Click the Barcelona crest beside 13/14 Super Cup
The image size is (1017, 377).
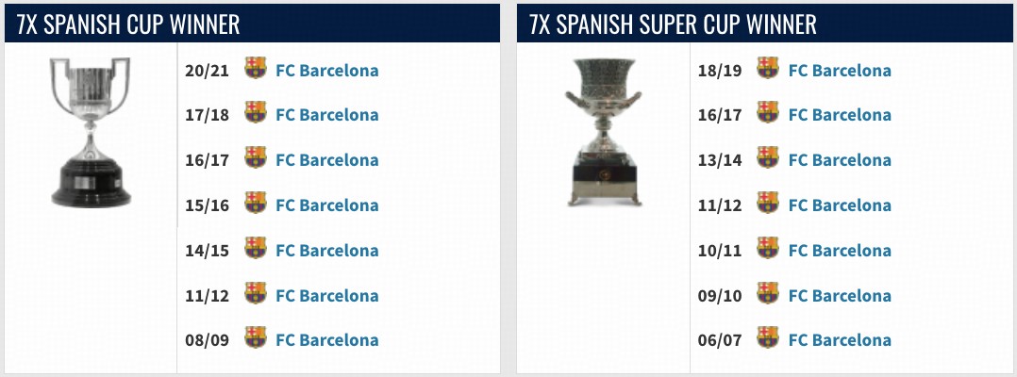(768, 159)
